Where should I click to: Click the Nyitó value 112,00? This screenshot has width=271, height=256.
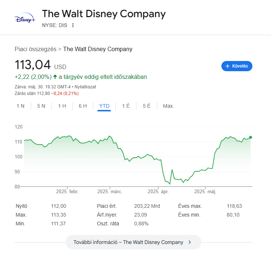pyautogui.click(x=58, y=206)
